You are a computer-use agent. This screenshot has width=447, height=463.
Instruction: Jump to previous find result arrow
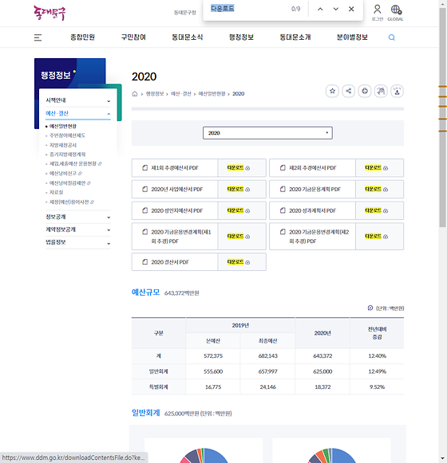coord(320,9)
